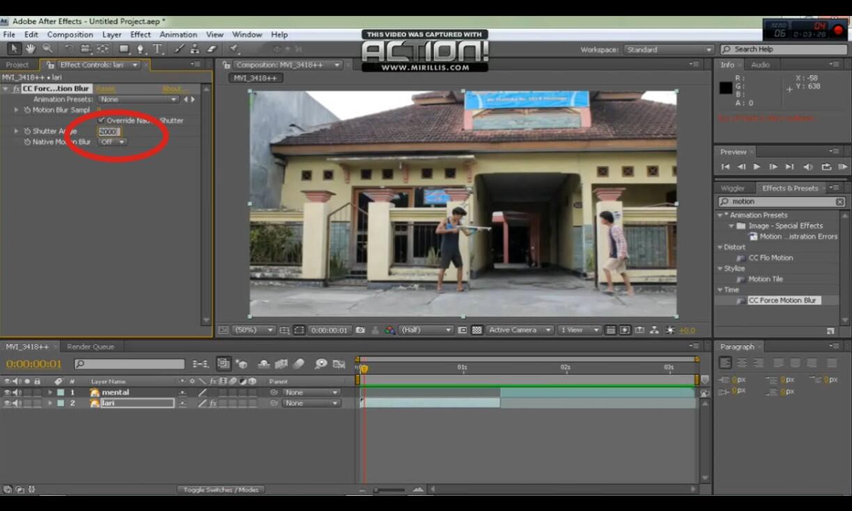Toggle the effect switch on the lari layer

[212, 403]
